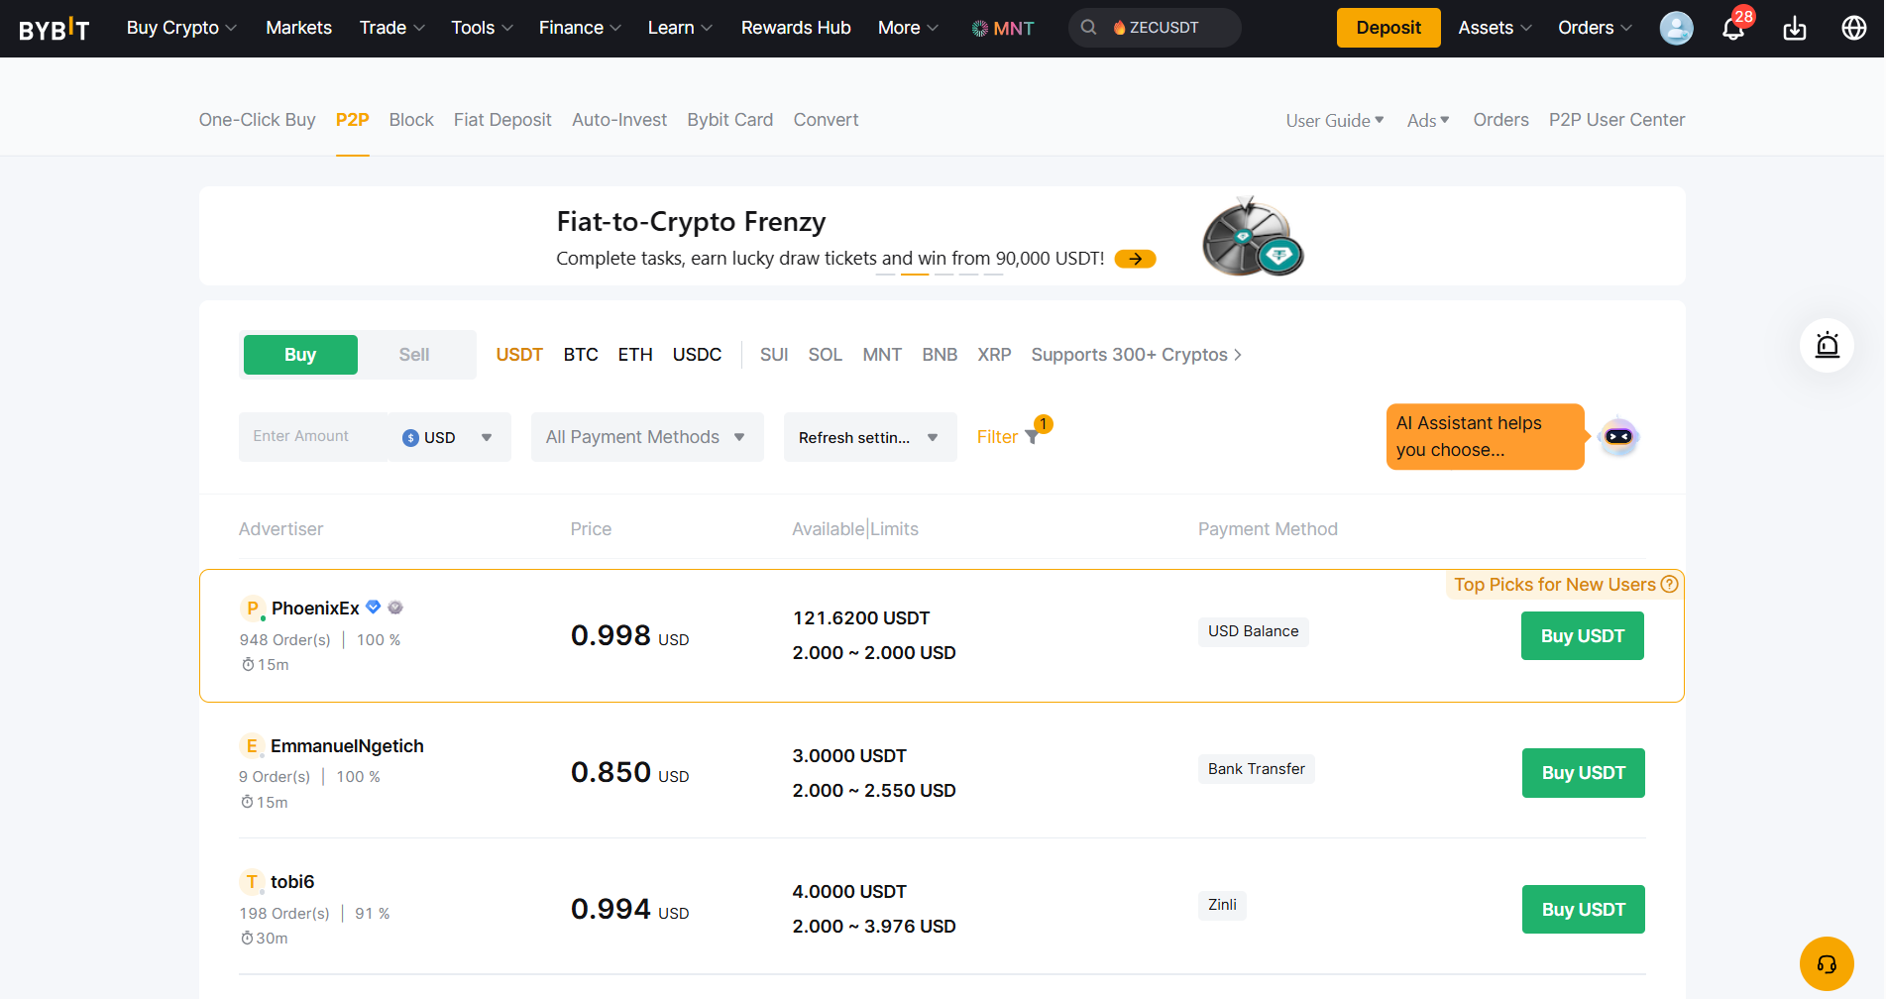
Task: Click the globe language selector icon
Action: 1853,29
